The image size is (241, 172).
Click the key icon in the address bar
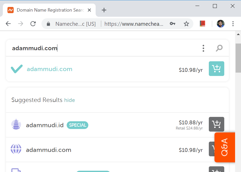click(173, 23)
